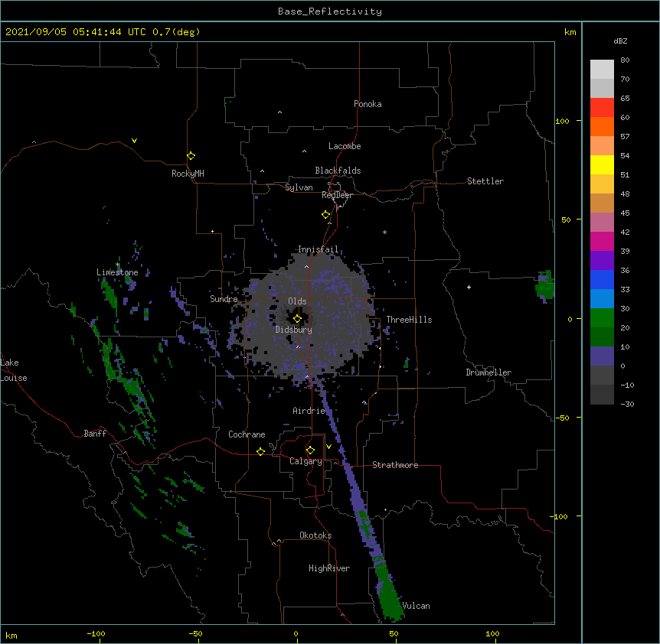Viewport: 660px width, 644px height.
Task: Pick the purple 36-39 dBZ legend swatch
Action: click(x=602, y=261)
